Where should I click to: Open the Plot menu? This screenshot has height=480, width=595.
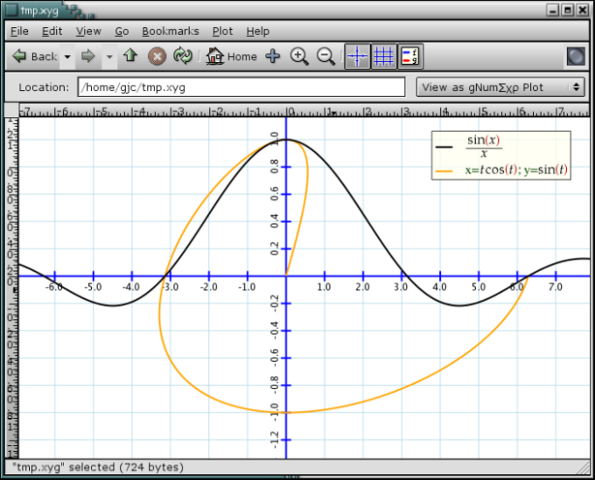click(x=222, y=31)
